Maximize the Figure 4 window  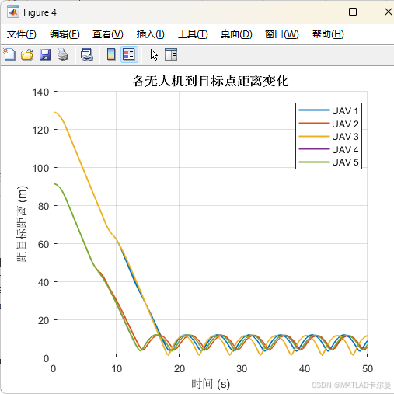click(353, 12)
